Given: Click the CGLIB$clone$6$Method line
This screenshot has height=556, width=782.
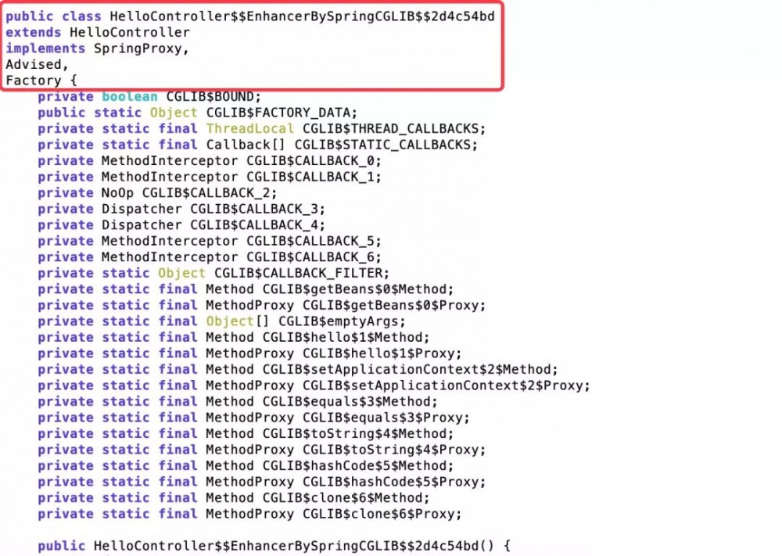Looking at the screenshot, I should coord(233,497).
